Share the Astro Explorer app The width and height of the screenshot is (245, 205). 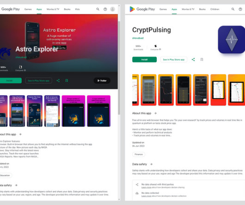point(58,81)
